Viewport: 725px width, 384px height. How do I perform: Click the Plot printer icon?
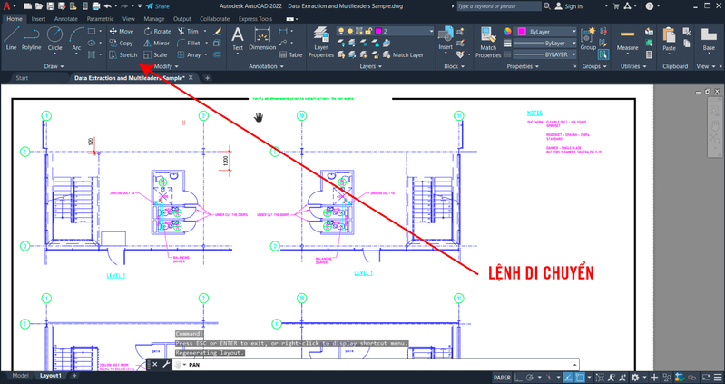click(x=95, y=6)
